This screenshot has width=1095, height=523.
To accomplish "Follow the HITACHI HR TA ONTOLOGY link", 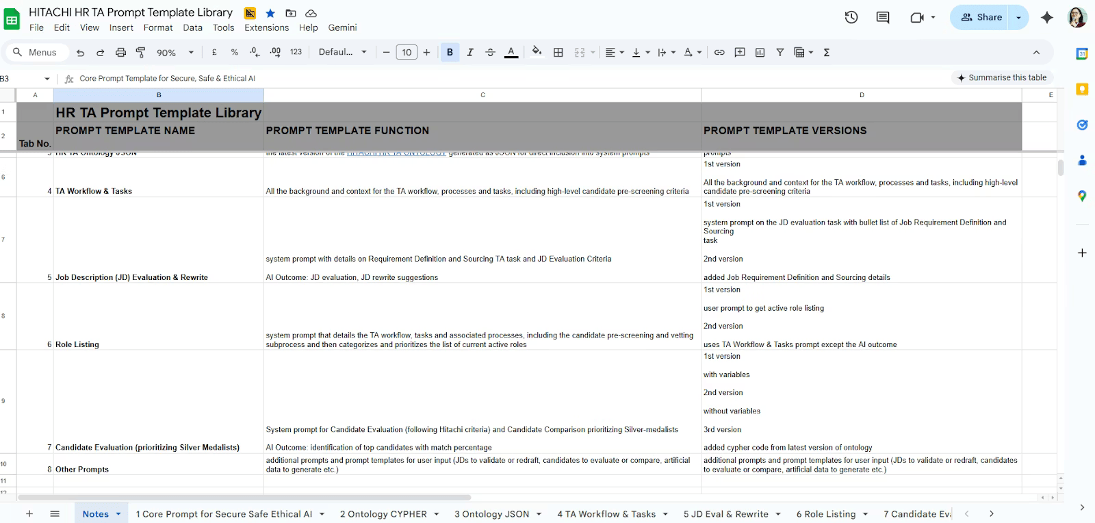I will [x=396, y=153].
